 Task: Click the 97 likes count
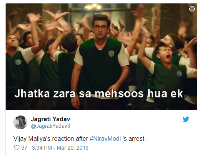coord(24,148)
